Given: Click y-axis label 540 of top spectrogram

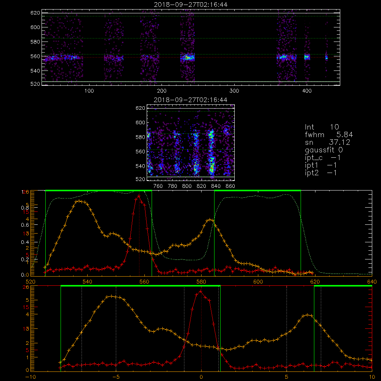Looking at the screenshot, I should pyautogui.click(x=35, y=71).
